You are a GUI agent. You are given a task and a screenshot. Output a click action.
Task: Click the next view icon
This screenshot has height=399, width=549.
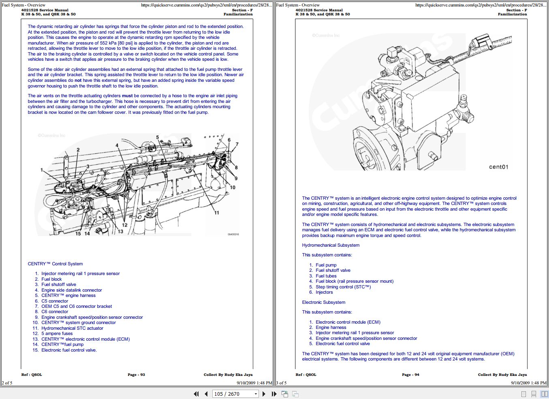tap(295, 394)
